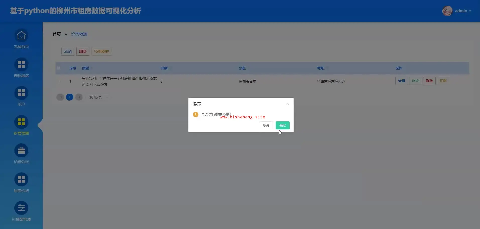The height and width of the screenshot is (229, 480).
Task: Sort by the 地址 column header
Action: [321, 68]
